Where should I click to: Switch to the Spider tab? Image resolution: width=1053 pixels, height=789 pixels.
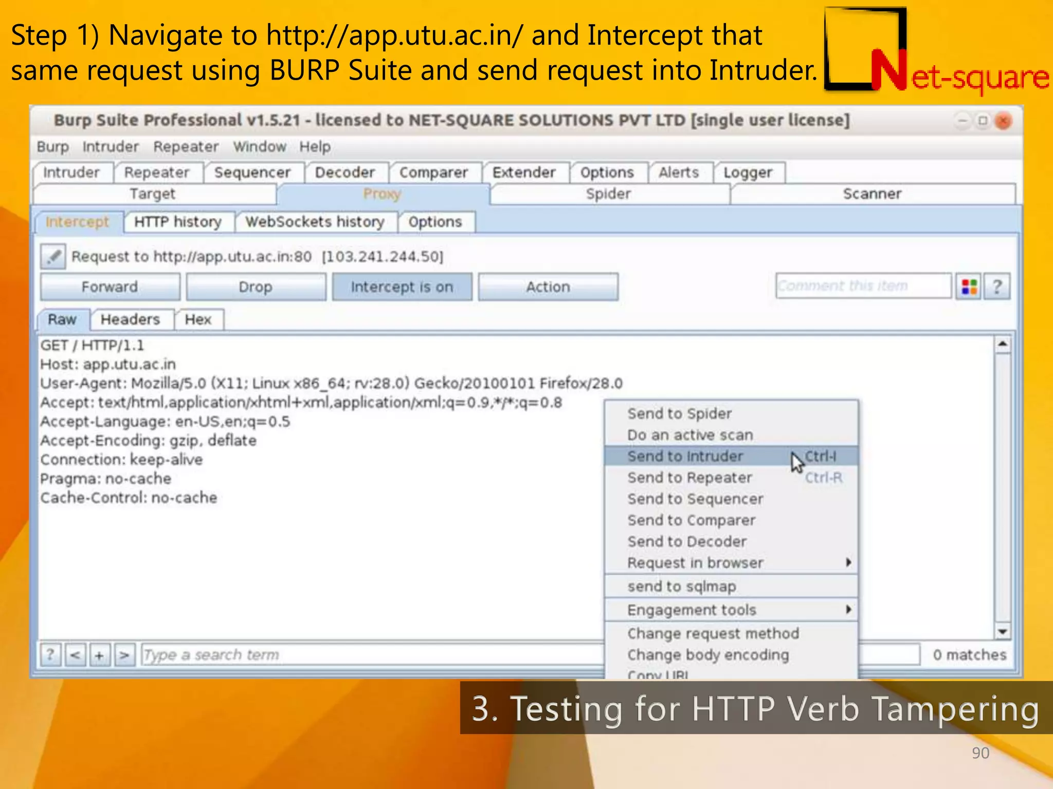(x=609, y=194)
